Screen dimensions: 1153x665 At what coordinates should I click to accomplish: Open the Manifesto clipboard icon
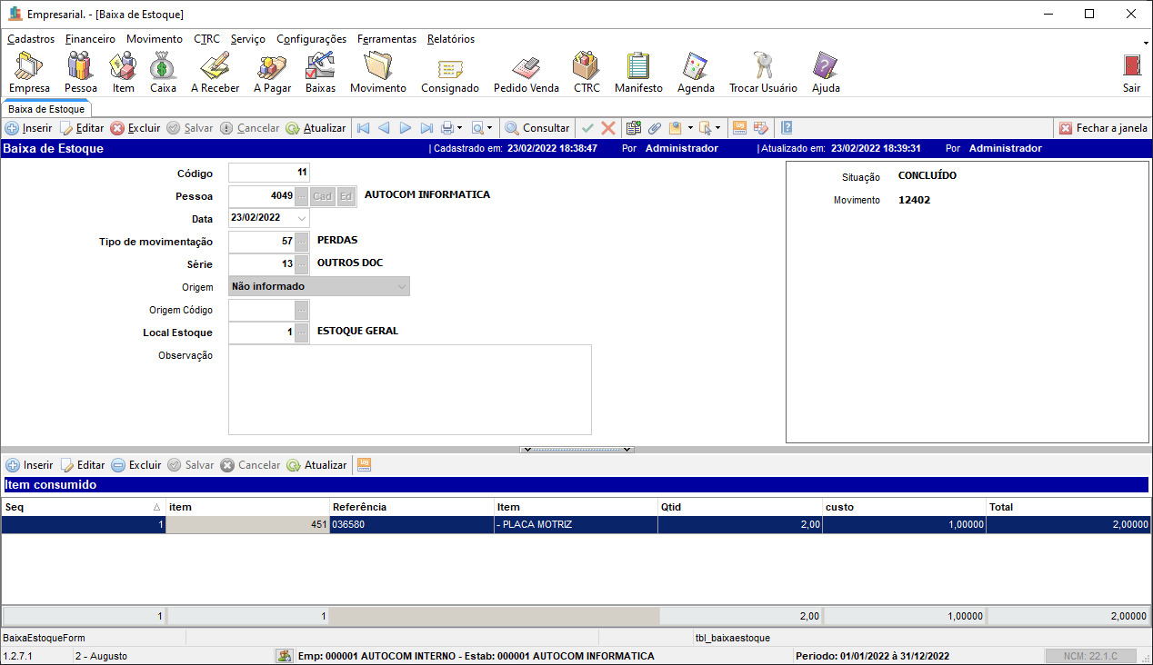pyautogui.click(x=638, y=72)
